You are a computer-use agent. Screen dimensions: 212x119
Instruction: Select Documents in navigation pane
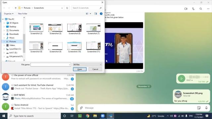pos(14,30)
